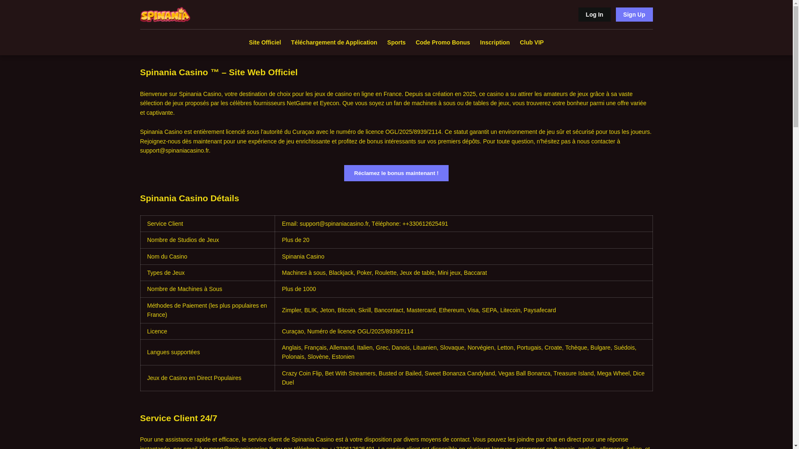Click the support email and phone cell
Screen dimensions: 799x449
coord(464,224)
